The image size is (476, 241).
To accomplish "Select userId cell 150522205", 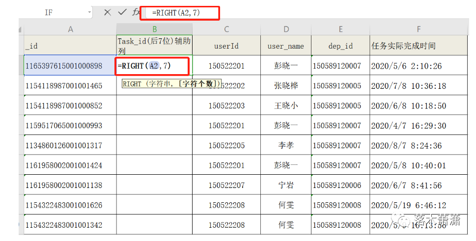I will tap(226, 145).
